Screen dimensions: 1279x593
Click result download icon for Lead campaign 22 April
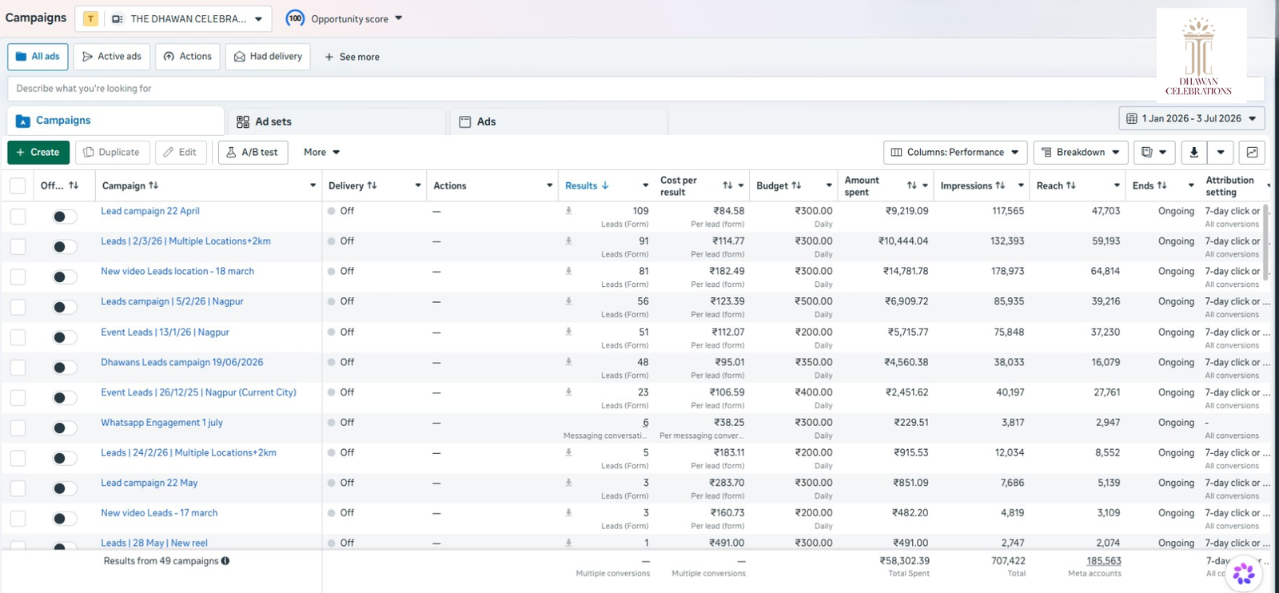point(568,211)
